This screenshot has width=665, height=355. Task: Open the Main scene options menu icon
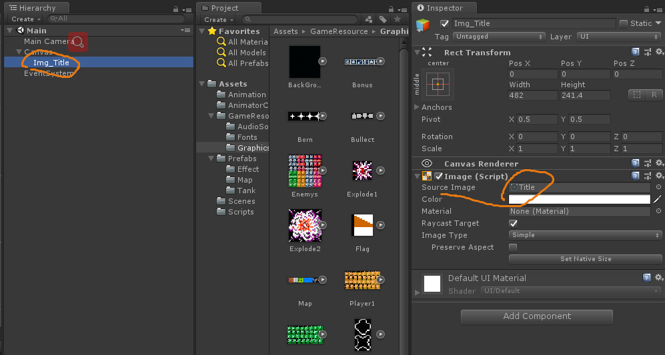185,30
